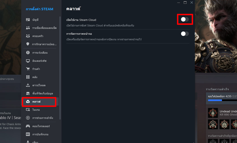Click the Downloads (ดาวน์โหลด) arrow icon
The height and width of the screenshot is (143, 237).
(x=28, y=85)
